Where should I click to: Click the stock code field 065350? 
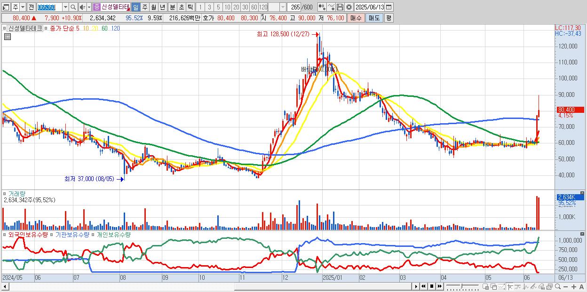(x=49, y=7)
